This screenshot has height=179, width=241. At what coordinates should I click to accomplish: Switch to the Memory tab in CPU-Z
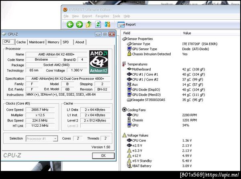(x=53, y=42)
